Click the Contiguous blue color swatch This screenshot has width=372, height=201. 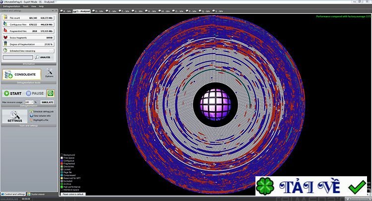coord(62,161)
